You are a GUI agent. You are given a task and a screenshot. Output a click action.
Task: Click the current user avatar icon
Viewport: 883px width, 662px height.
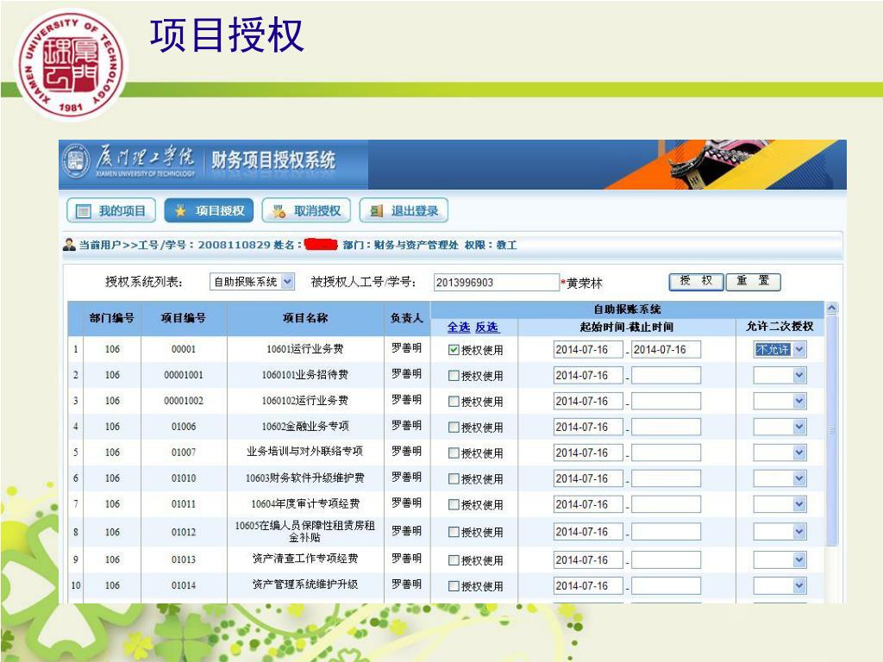click(69, 245)
